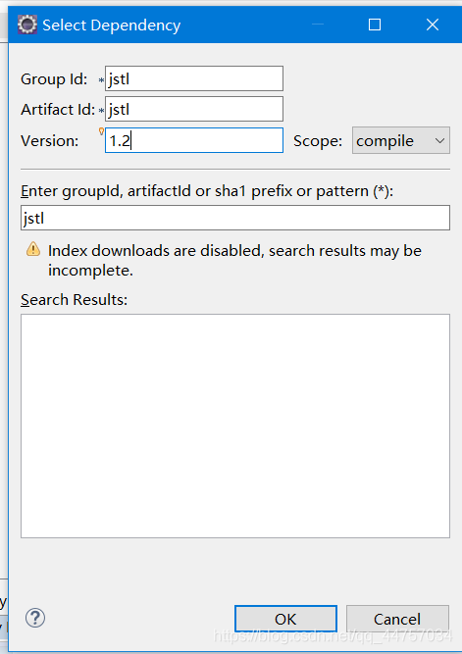Click the Search Results label
Image resolution: width=462 pixels, height=654 pixels.
pos(74,299)
